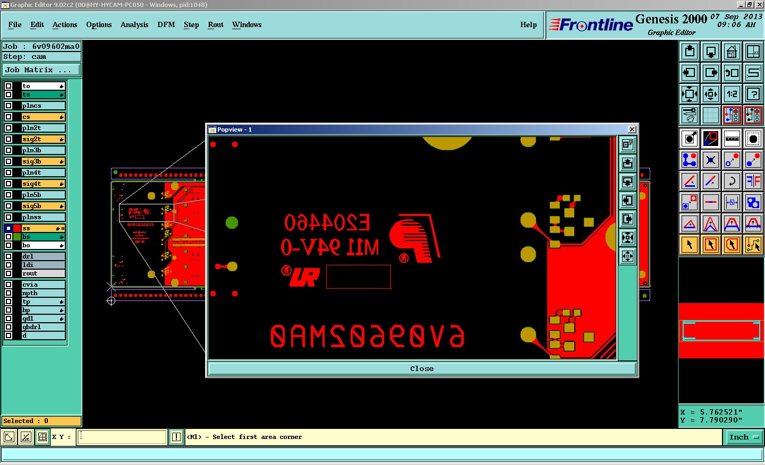
Task: Select the net select tool icon
Action: coord(753,245)
